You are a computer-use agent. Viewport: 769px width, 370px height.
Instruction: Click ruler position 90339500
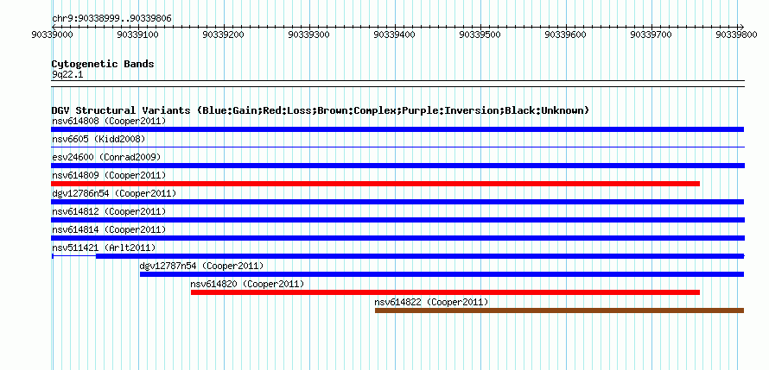480,34
